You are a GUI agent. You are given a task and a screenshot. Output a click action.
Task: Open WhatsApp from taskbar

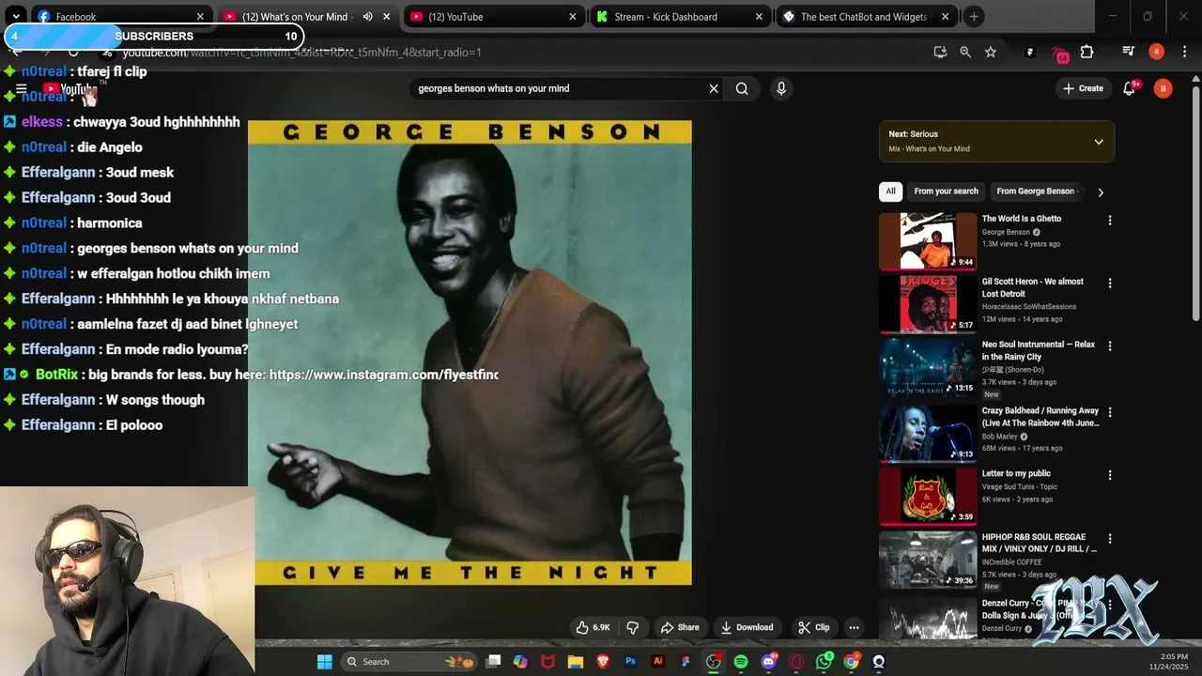824,662
